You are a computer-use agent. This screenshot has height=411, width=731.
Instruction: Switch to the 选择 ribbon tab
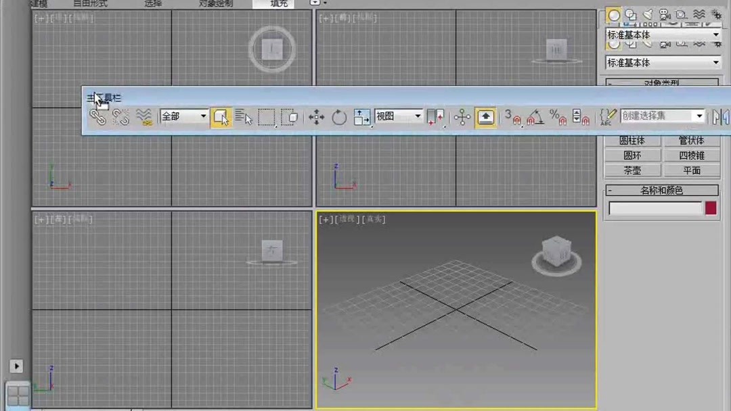(154, 3)
